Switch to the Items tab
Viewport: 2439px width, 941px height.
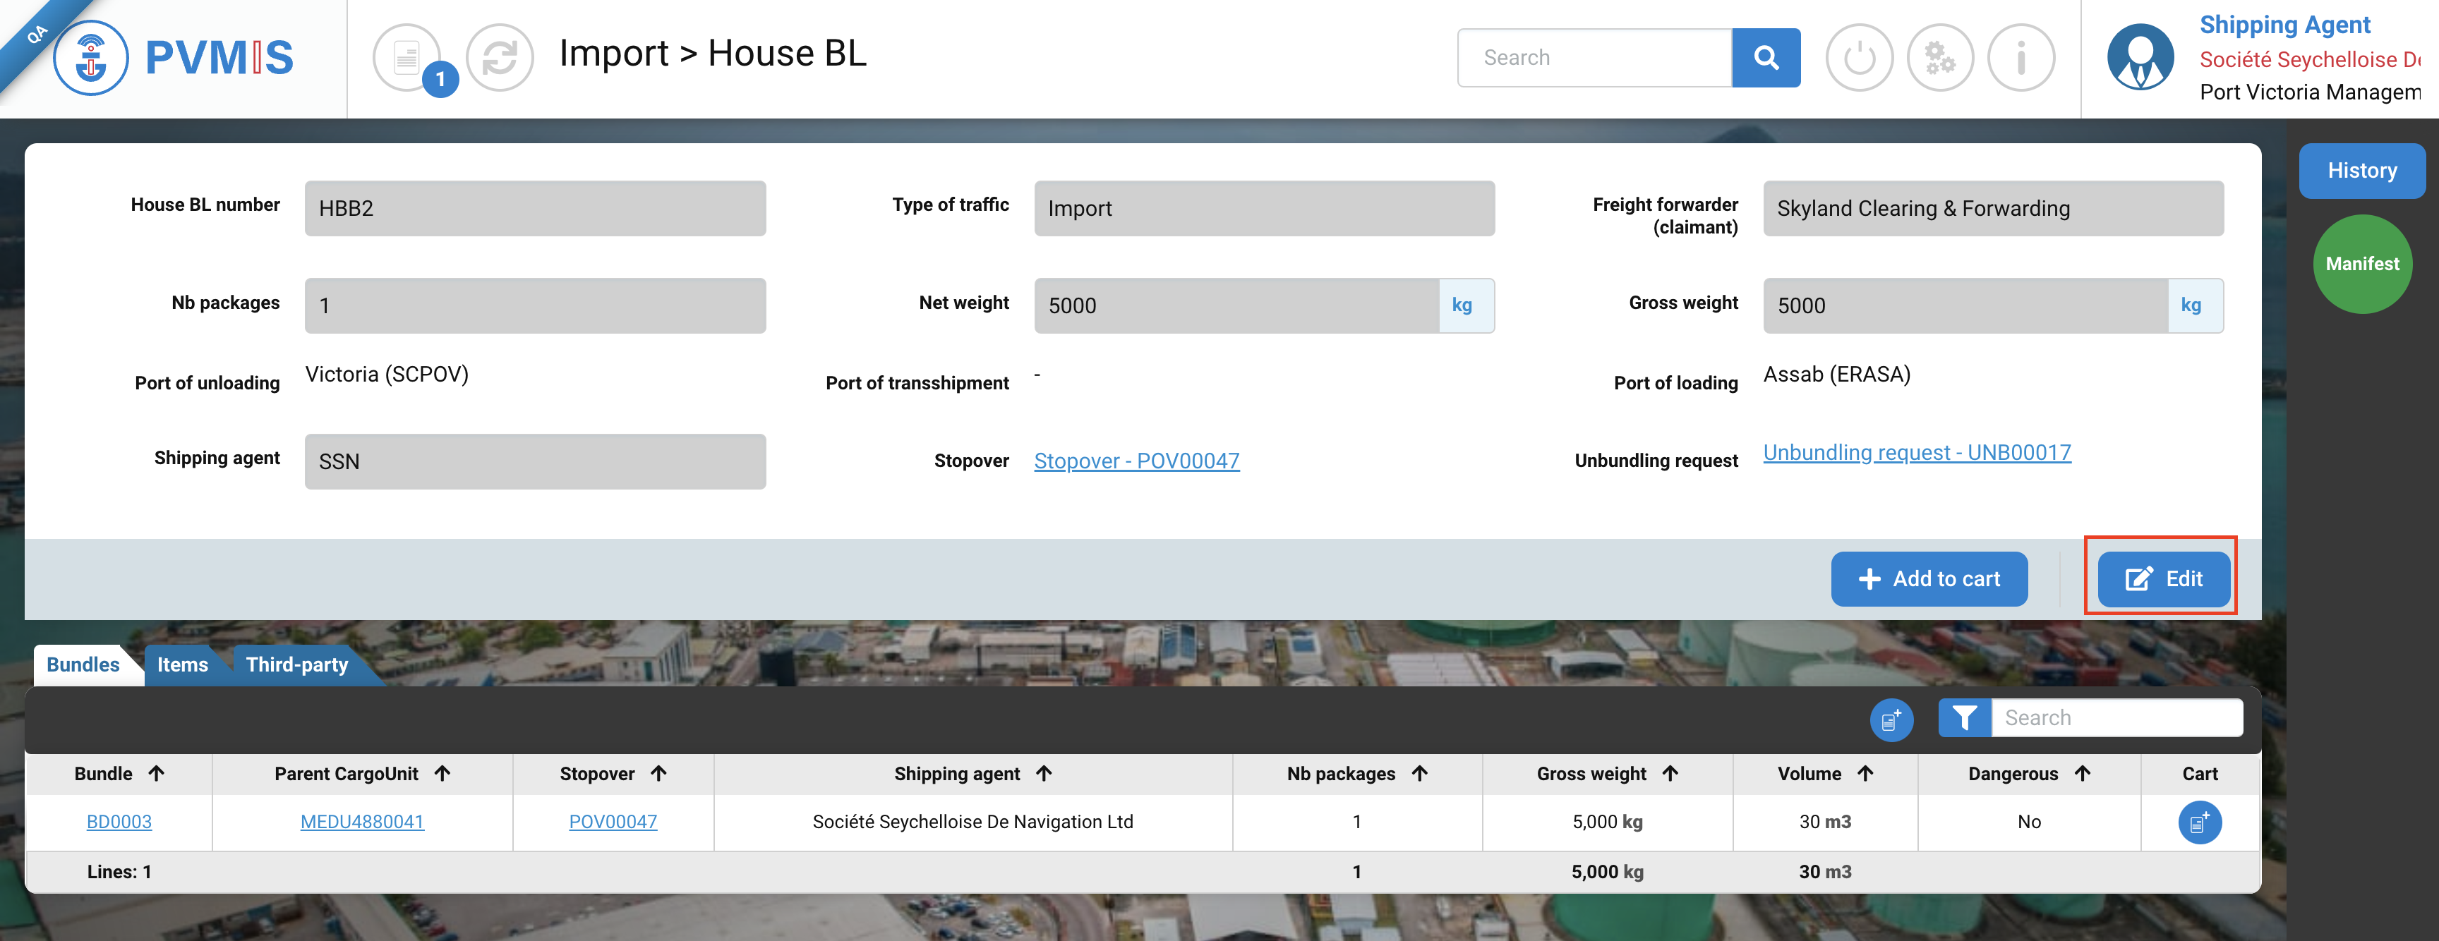pos(182,664)
